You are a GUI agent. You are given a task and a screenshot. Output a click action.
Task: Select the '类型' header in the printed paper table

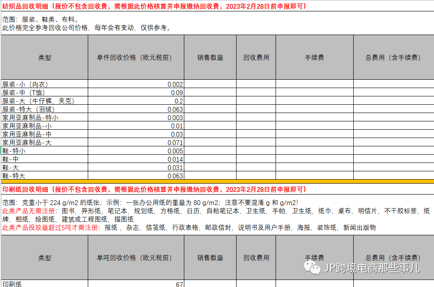[x=45, y=258]
